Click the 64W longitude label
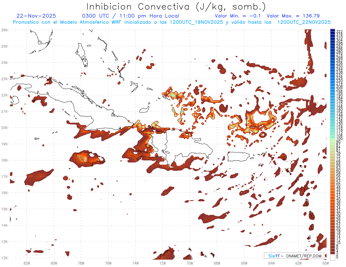Image resolution: width=346 pixels, height=267 pixels. tap(271, 263)
